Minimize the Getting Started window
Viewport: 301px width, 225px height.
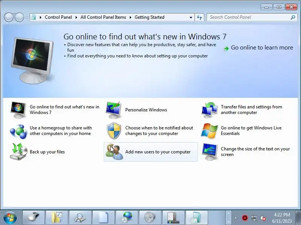(266, 7)
